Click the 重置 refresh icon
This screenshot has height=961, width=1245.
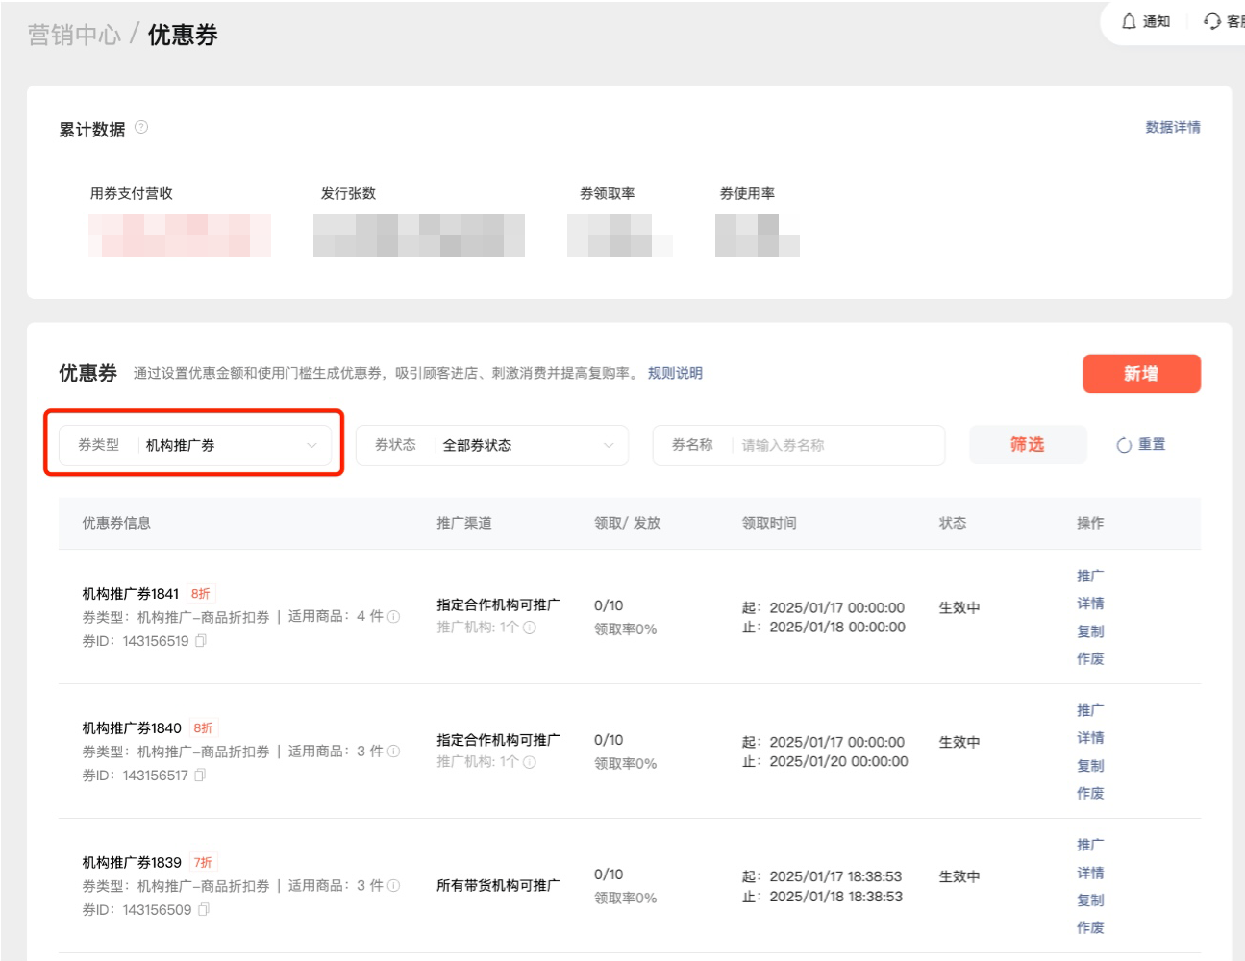point(1123,445)
